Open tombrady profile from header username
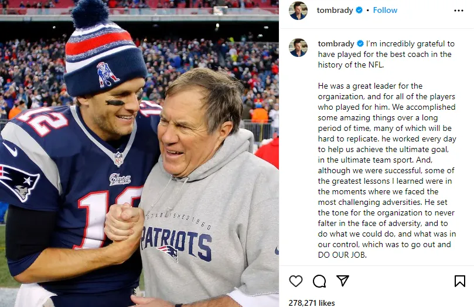This screenshot has width=474, height=307. point(335,11)
